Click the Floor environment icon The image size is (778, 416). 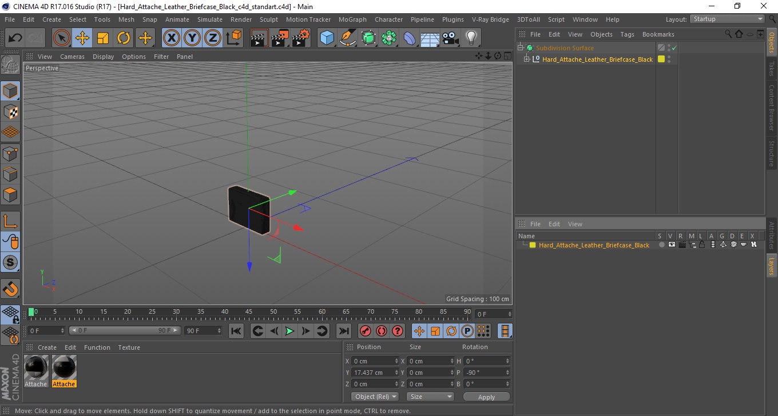[430, 38]
